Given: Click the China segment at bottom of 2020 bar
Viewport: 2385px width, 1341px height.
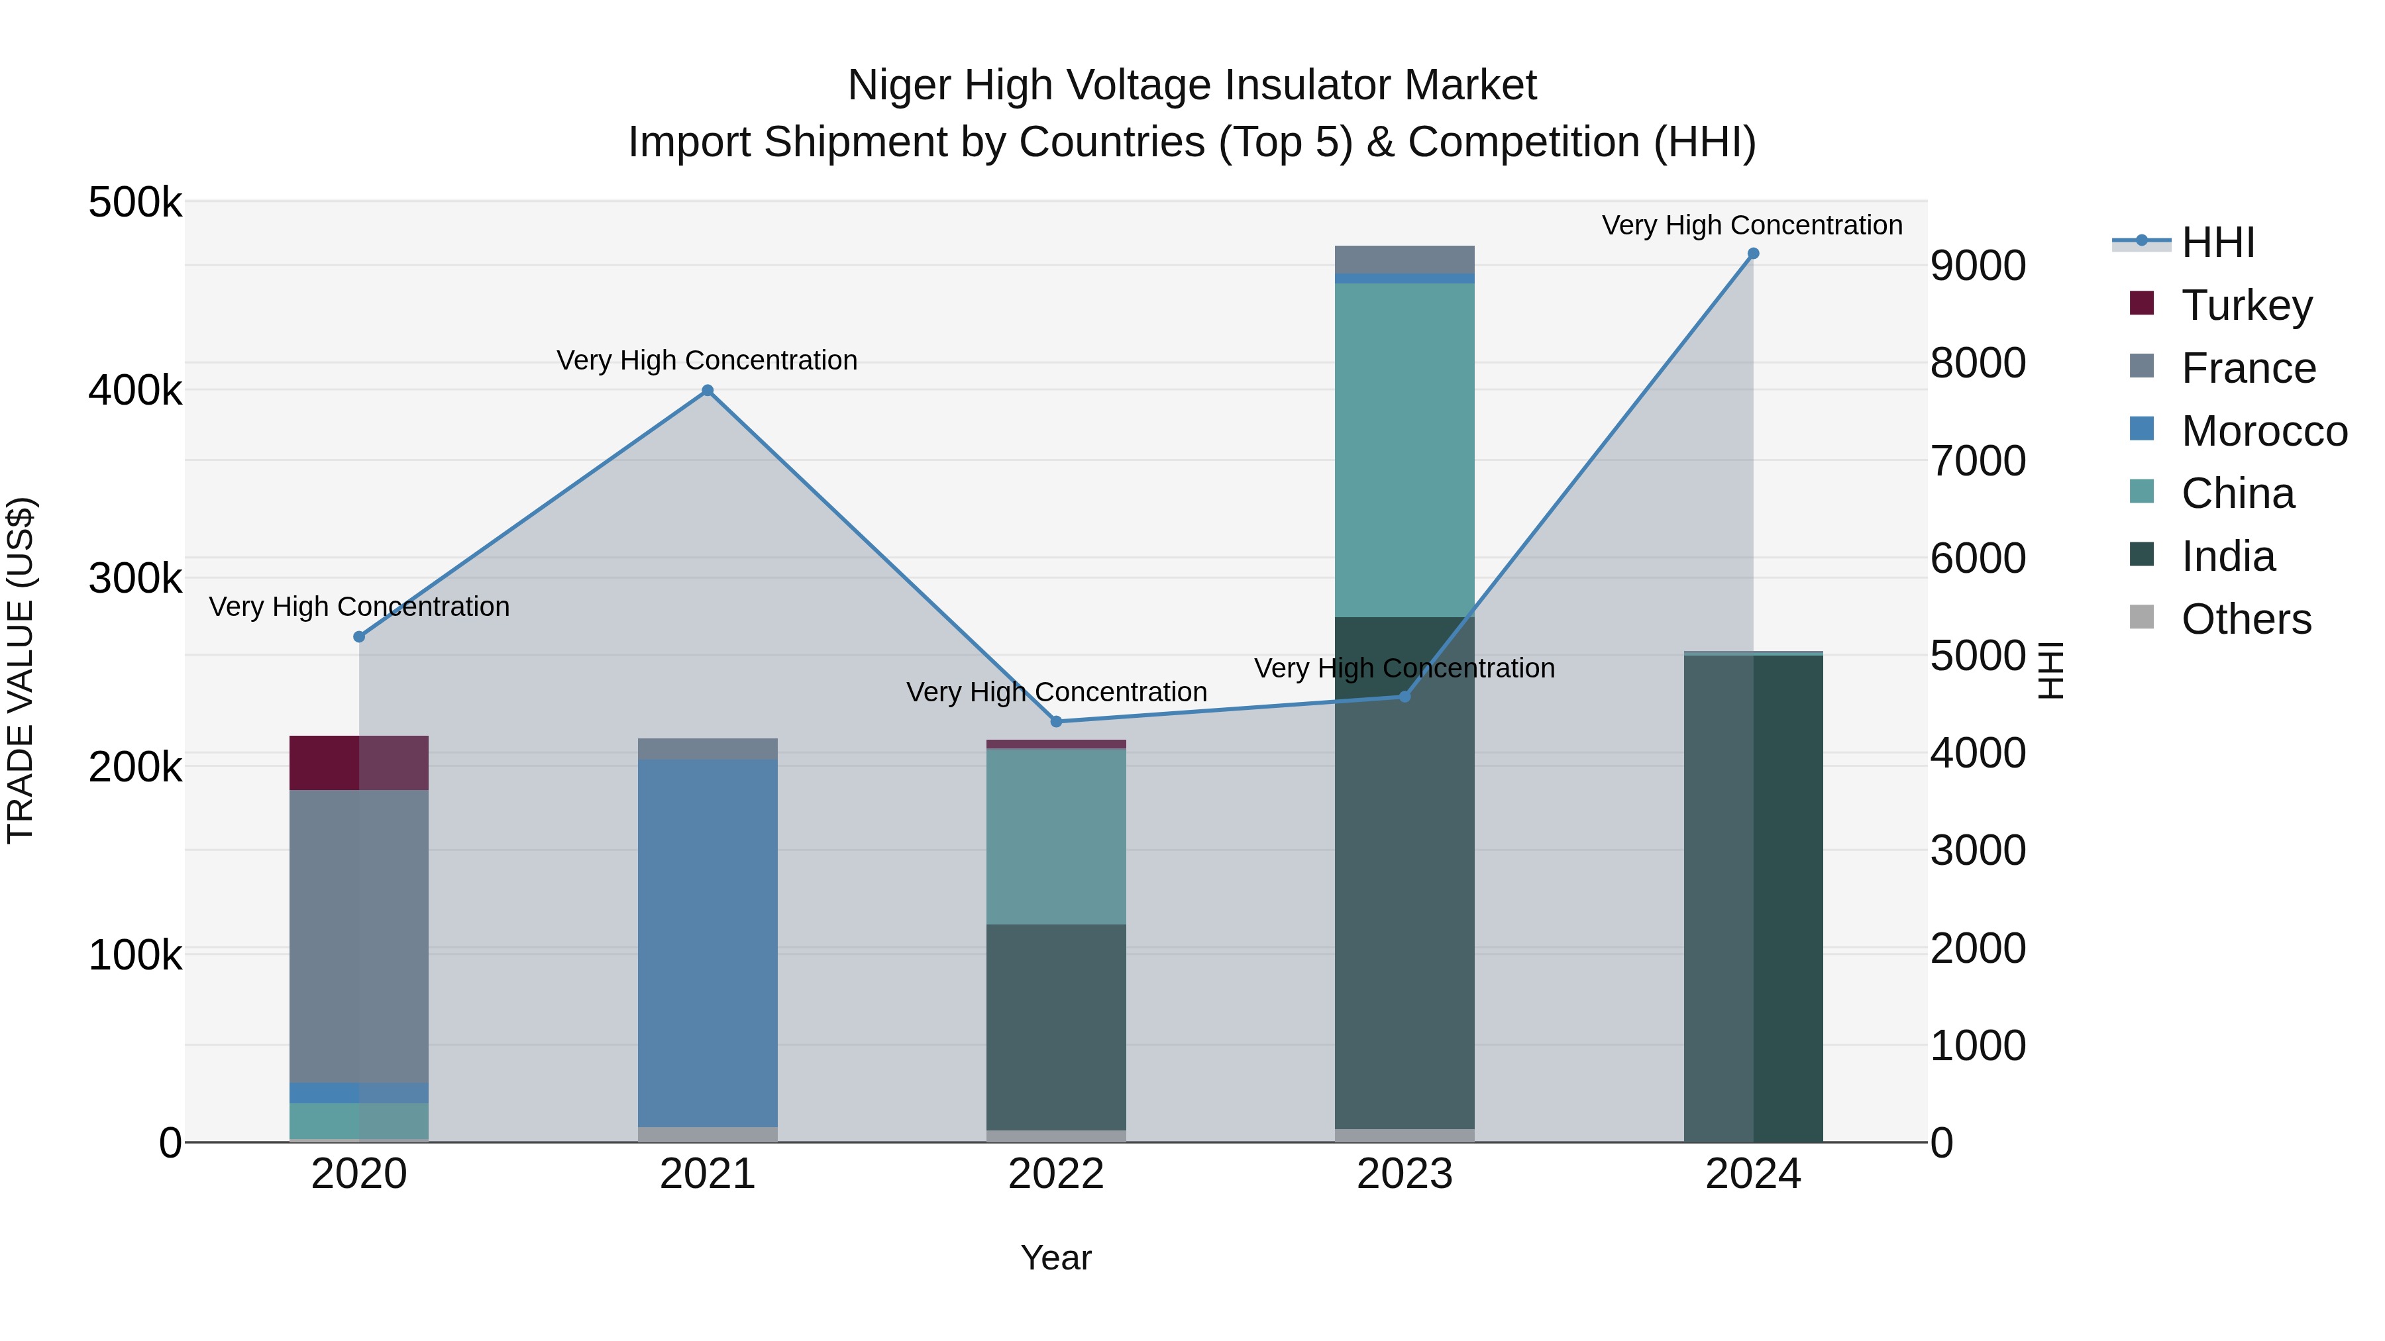Looking at the screenshot, I should [x=359, y=1120].
